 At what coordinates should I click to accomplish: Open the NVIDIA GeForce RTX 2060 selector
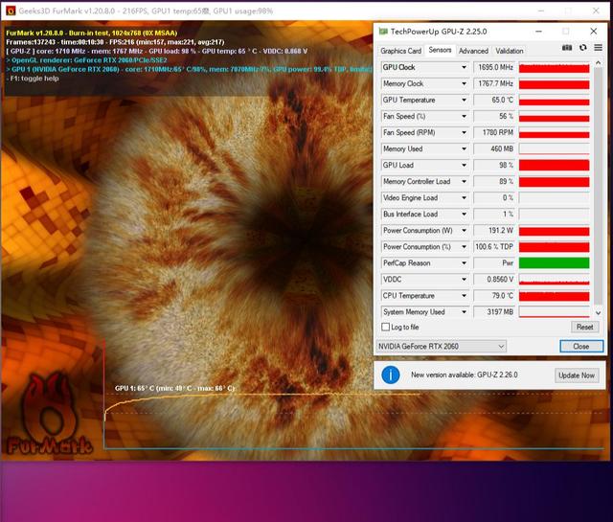442,346
